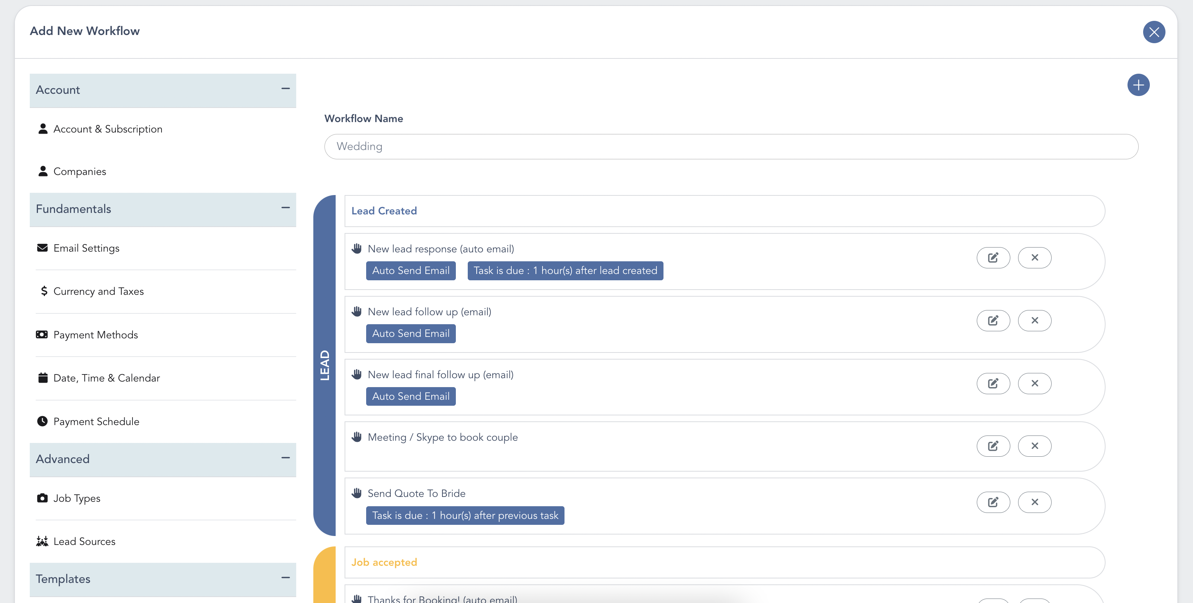1193x603 pixels.
Task: Grab drag handle of New lead response
Action: [356, 248]
